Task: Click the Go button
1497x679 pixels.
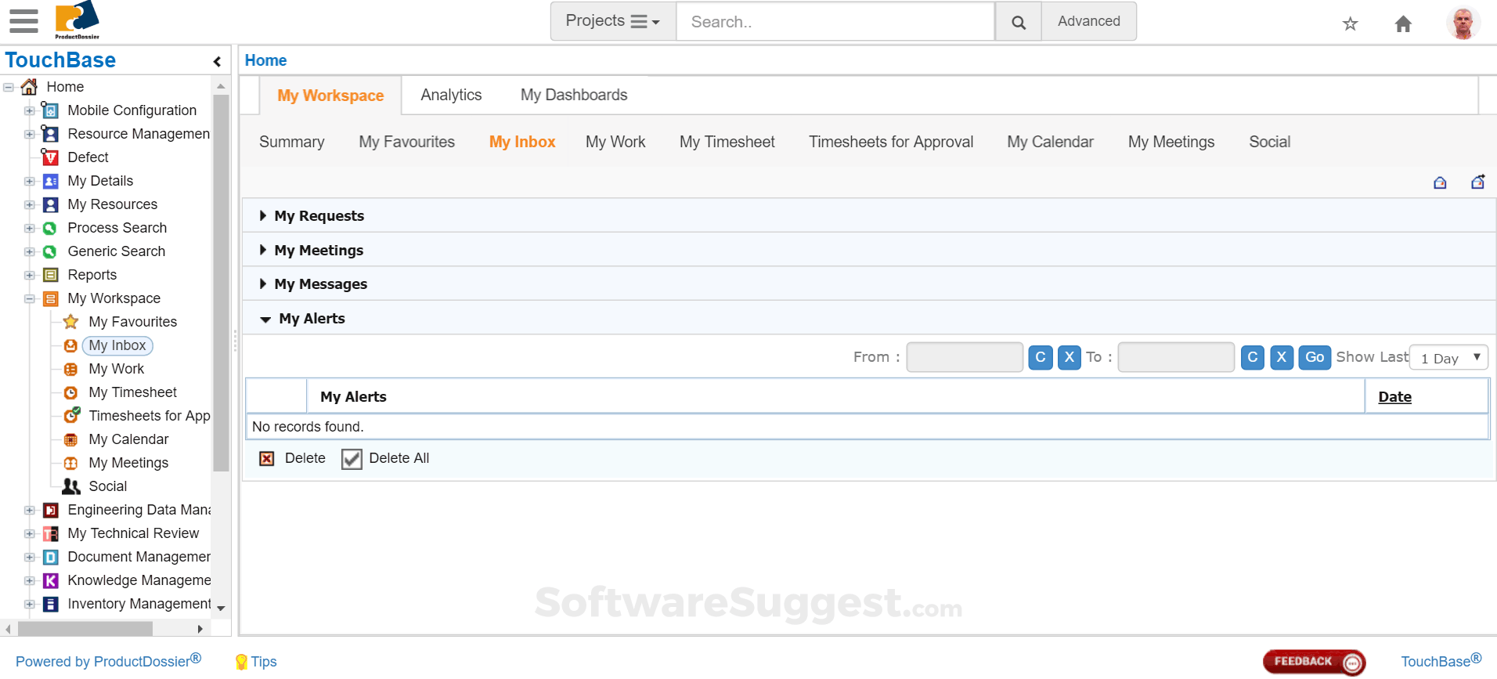Action: click(x=1315, y=357)
